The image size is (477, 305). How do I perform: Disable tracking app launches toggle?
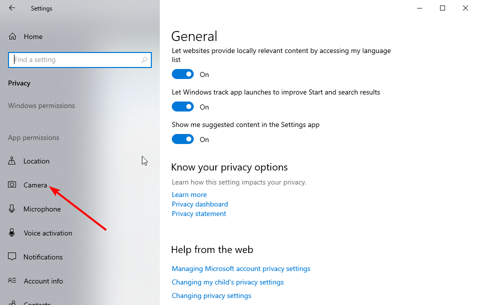[182, 107]
